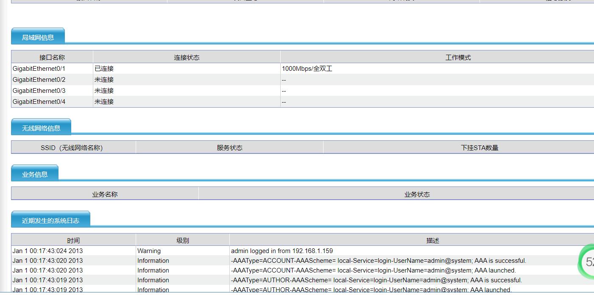Click the green circular percentage widget
This screenshot has width=594, height=295.
pos(586,262)
